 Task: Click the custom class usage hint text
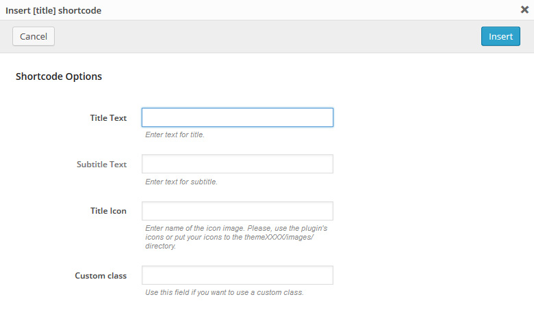pyautogui.click(x=224, y=292)
